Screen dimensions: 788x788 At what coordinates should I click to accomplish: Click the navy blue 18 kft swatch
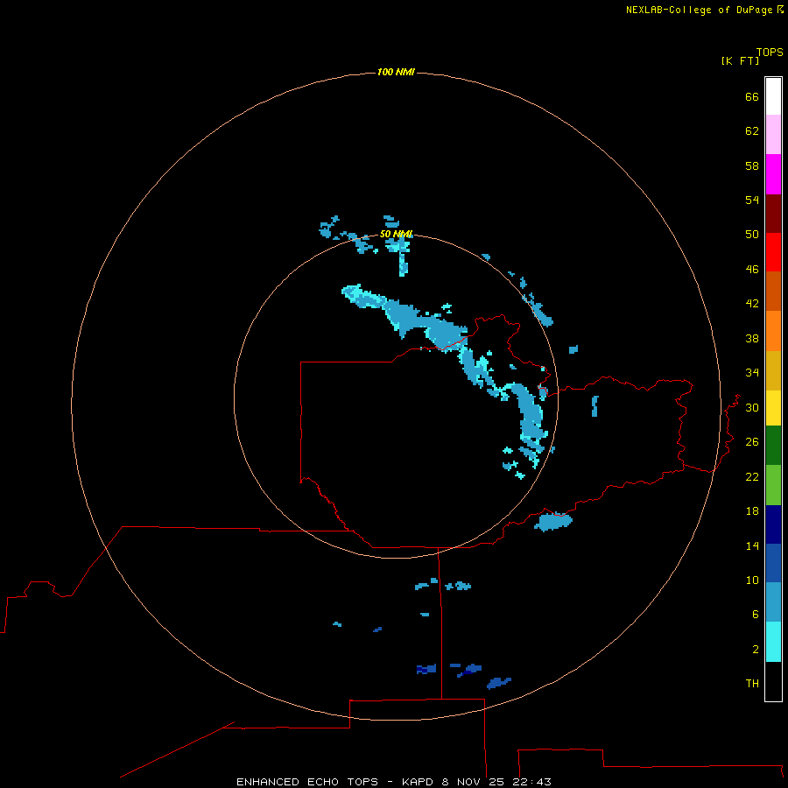click(773, 524)
